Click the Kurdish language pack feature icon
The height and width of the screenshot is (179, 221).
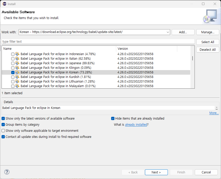(17, 77)
